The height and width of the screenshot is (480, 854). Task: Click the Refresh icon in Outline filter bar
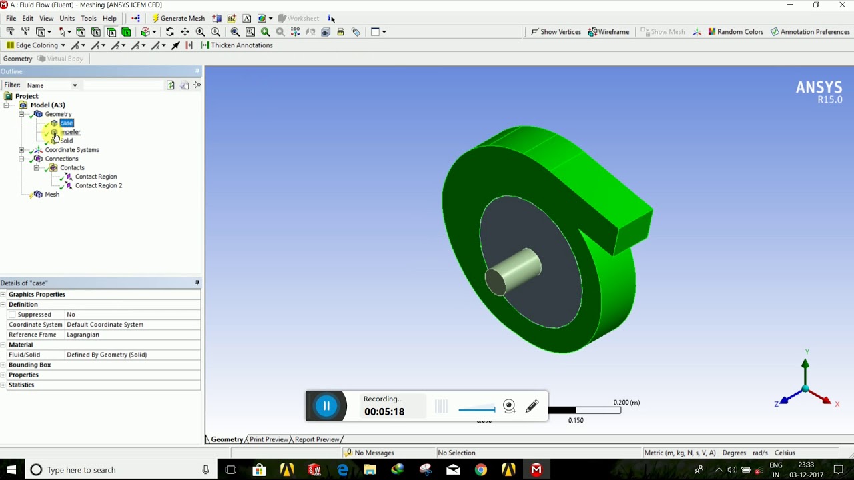click(171, 85)
